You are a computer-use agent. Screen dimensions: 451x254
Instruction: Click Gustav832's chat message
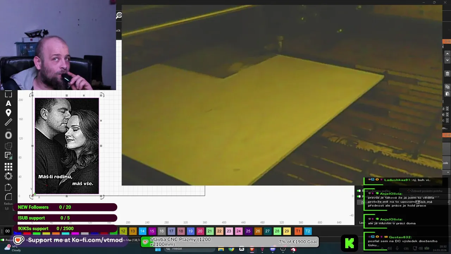[x=401, y=241]
